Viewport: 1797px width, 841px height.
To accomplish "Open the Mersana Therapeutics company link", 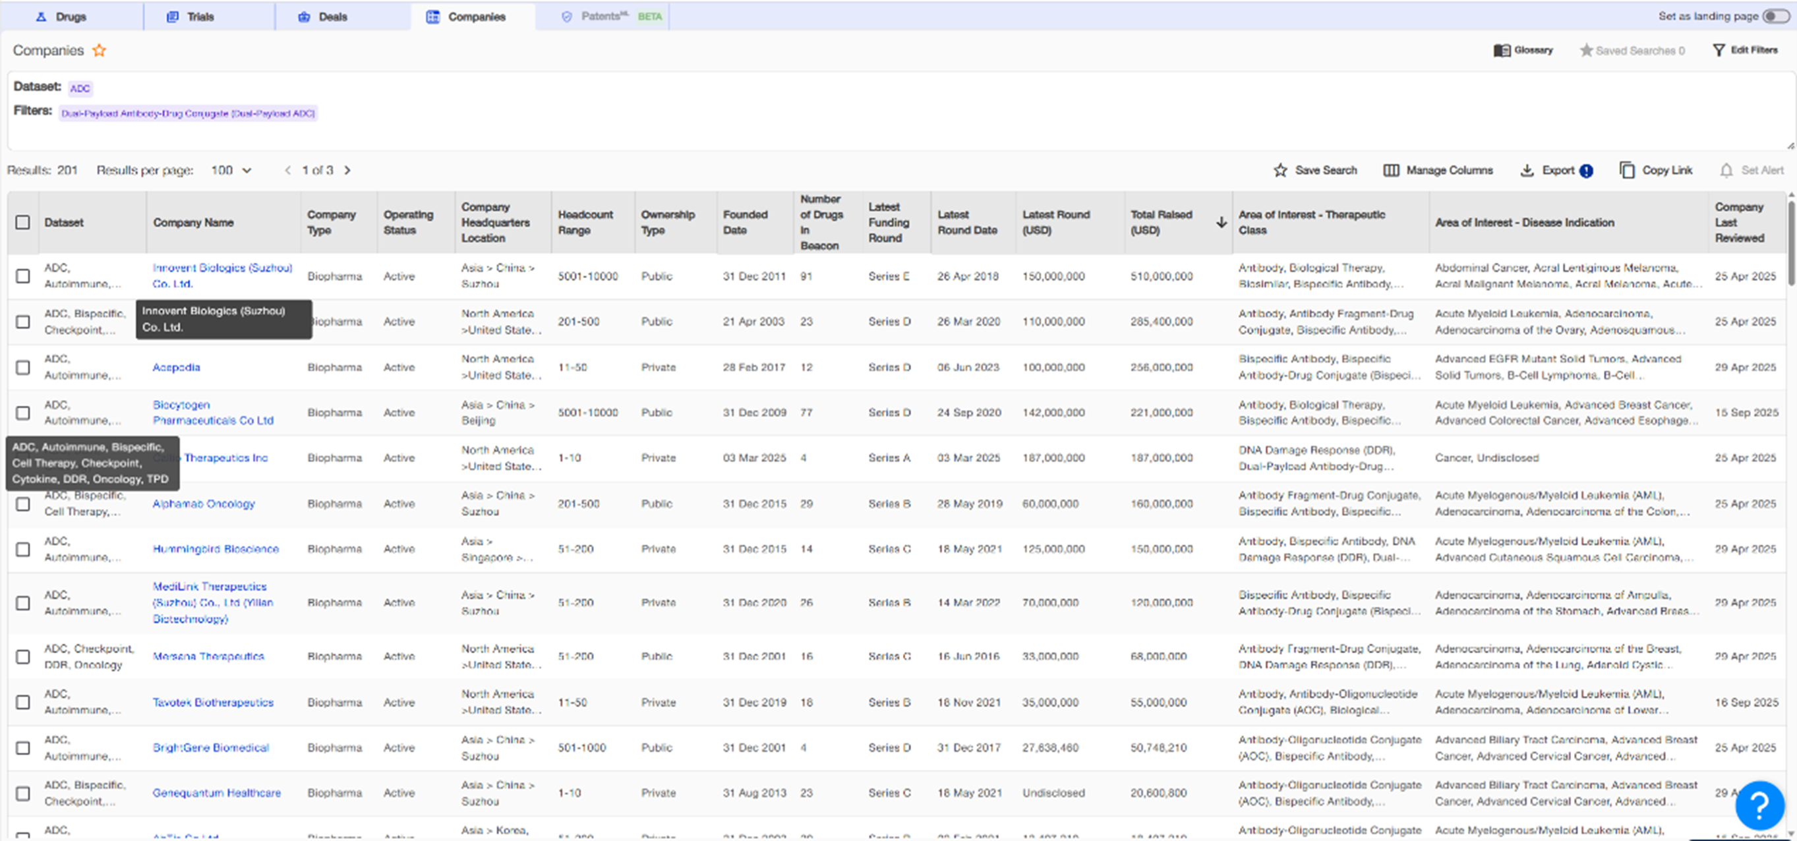I will click(x=208, y=656).
